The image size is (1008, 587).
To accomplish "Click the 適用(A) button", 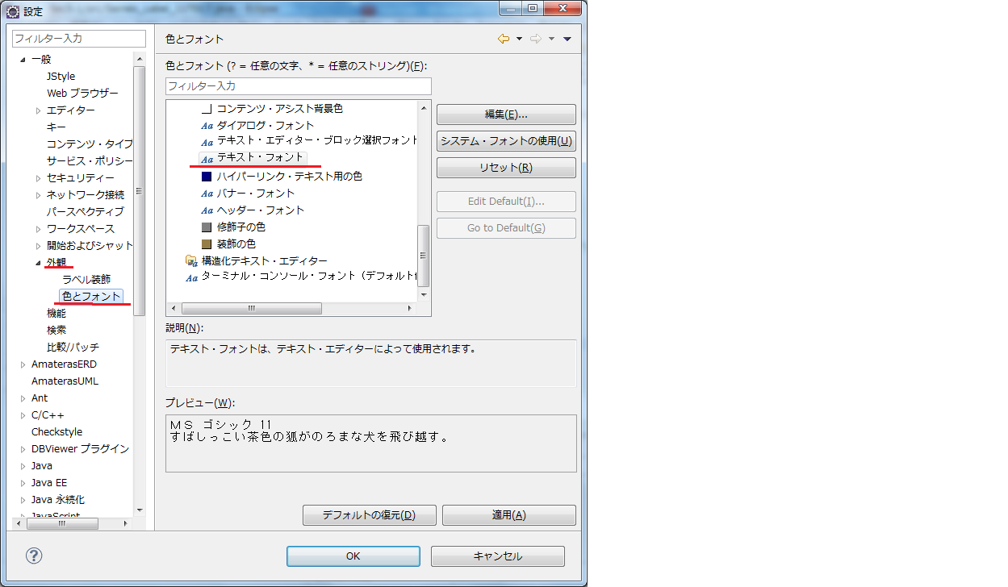I will [509, 515].
